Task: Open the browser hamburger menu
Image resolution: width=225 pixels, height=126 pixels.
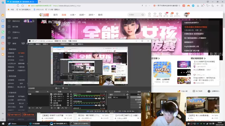Action: click(222, 6)
